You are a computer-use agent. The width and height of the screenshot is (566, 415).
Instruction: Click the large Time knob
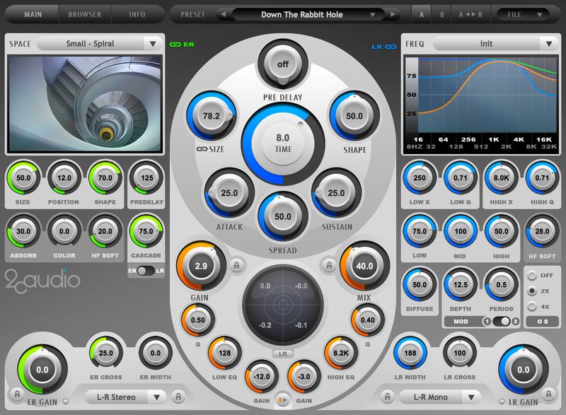coord(283,143)
